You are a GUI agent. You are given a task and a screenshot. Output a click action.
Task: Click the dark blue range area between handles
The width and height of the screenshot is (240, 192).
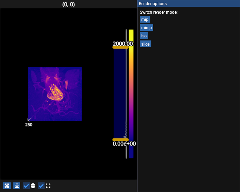tap(120, 93)
